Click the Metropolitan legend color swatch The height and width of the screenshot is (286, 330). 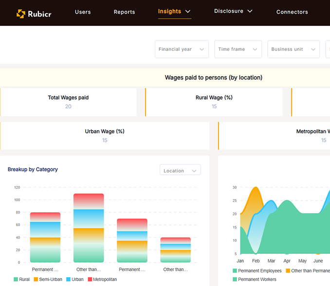point(90,280)
